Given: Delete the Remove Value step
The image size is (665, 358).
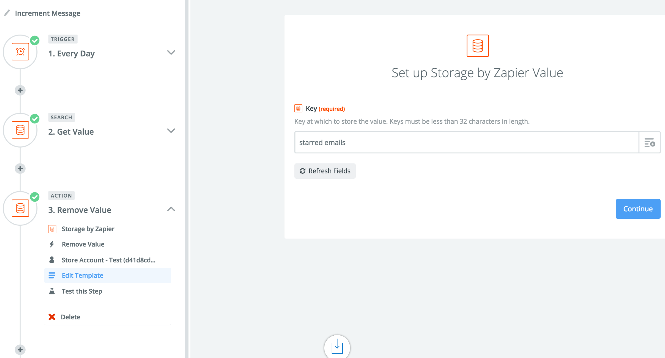Looking at the screenshot, I should click(x=70, y=317).
